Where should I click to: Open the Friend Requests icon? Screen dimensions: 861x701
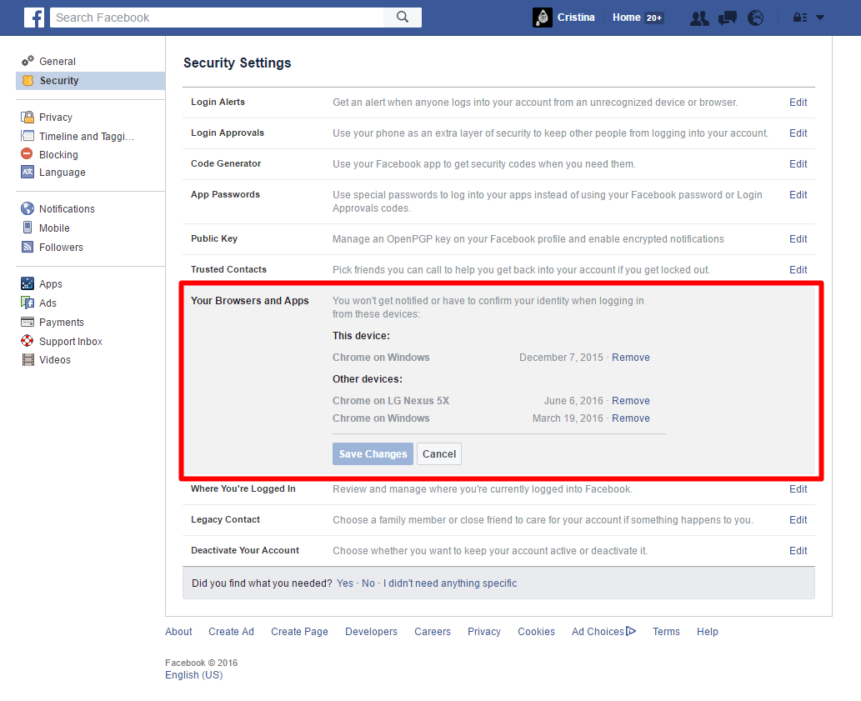699,18
